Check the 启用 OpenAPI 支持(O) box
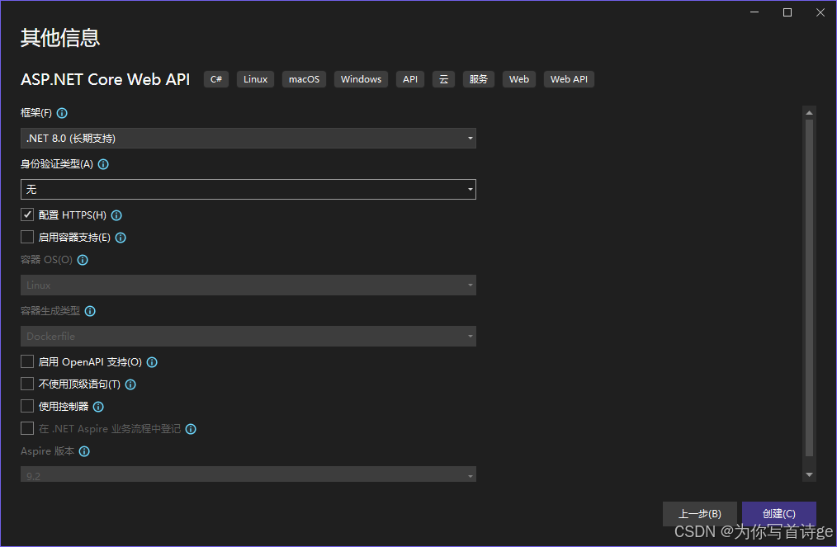 [27, 362]
